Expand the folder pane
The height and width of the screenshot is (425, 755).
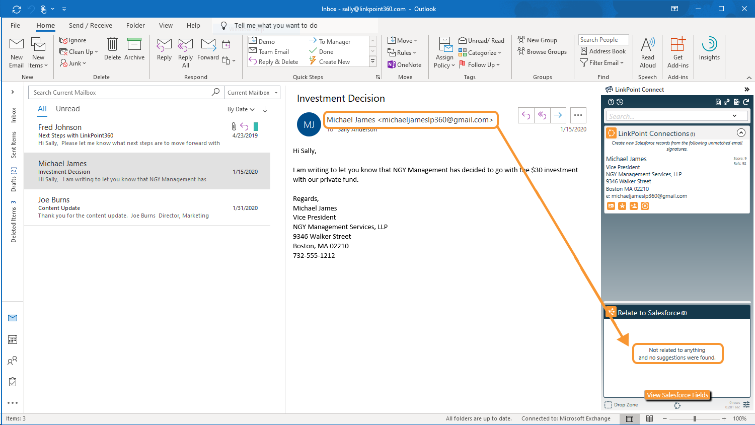click(x=13, y=92)
